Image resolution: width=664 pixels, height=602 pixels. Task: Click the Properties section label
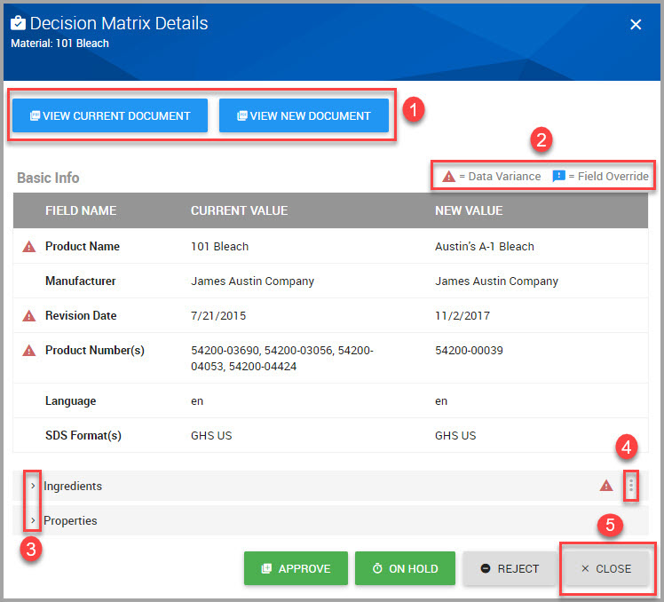click(x=70, y=520)
